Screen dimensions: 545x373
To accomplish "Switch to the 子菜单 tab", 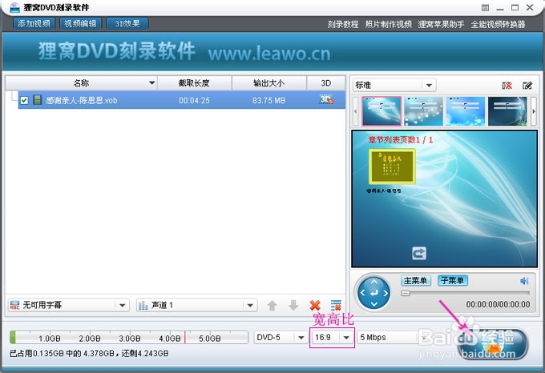I will coord(453,281).
